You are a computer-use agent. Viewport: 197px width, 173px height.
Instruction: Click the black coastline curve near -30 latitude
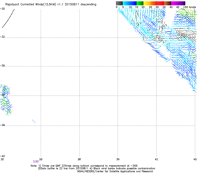(8, 18)
